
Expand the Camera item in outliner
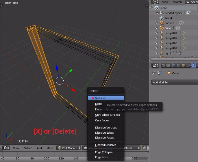click(x=156, y=23)
